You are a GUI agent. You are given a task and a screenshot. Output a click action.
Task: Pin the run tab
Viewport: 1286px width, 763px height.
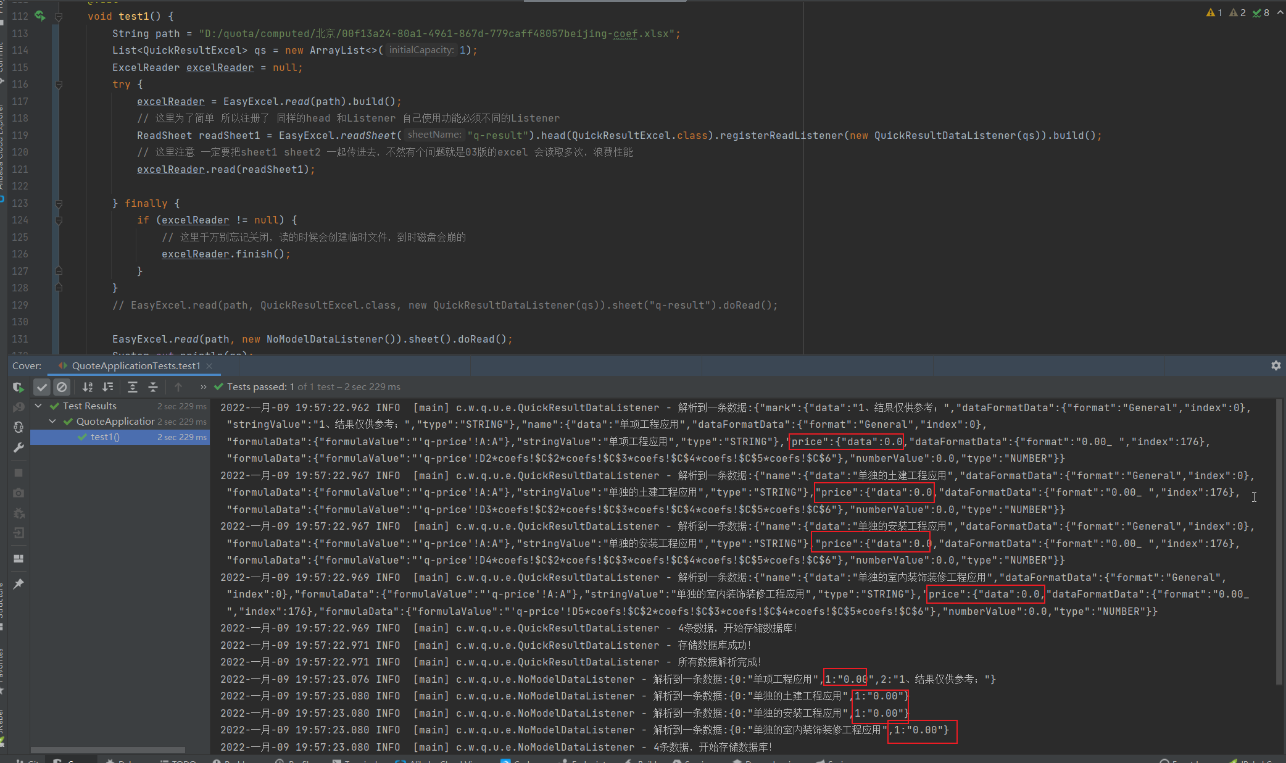pos(19,583)
